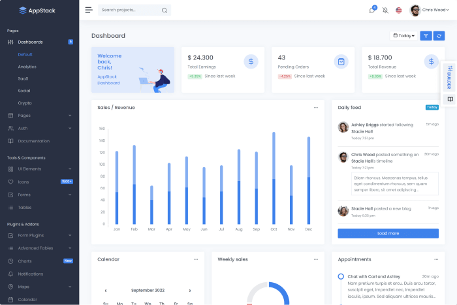
Task: Click the $ 24.300 earnings value
Action: pos(200,57)
